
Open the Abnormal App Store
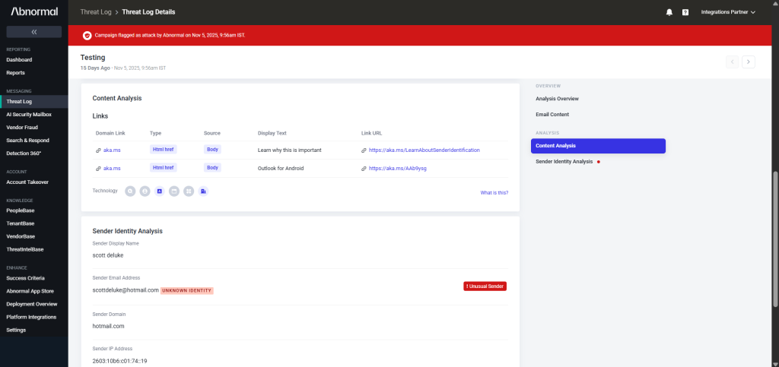click(30, 291)
